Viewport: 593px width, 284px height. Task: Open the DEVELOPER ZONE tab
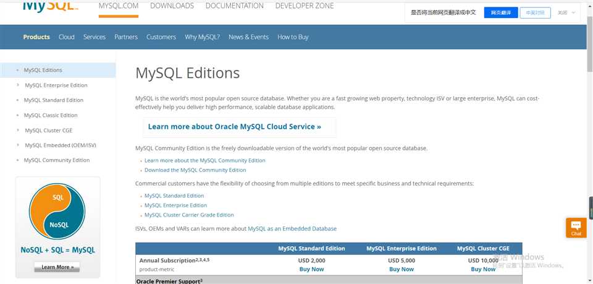305,6
